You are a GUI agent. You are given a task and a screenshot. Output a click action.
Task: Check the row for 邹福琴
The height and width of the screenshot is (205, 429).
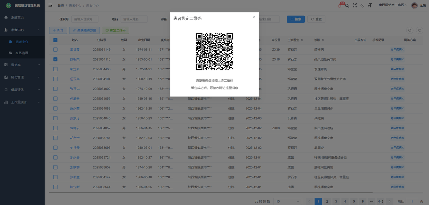[x=55, y=50]
